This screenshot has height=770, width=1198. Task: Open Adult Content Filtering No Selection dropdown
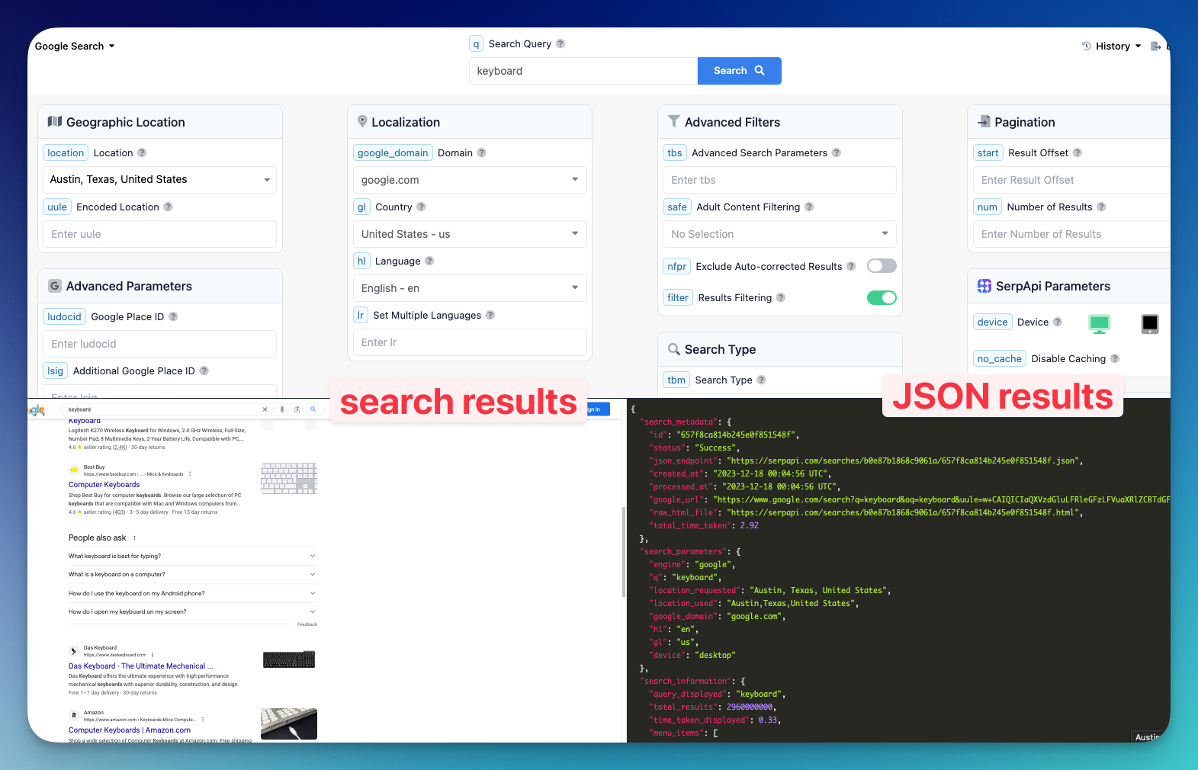[x=779, y=234]
